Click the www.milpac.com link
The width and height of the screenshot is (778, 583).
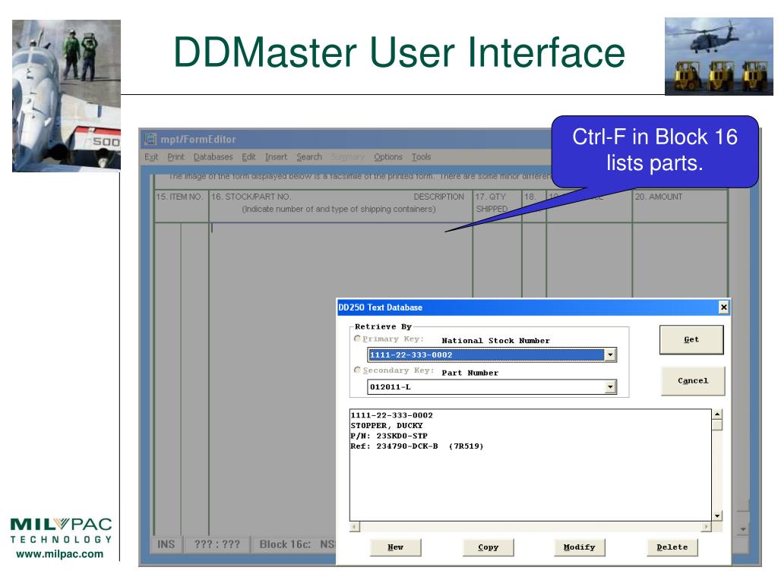click(60, 554)
